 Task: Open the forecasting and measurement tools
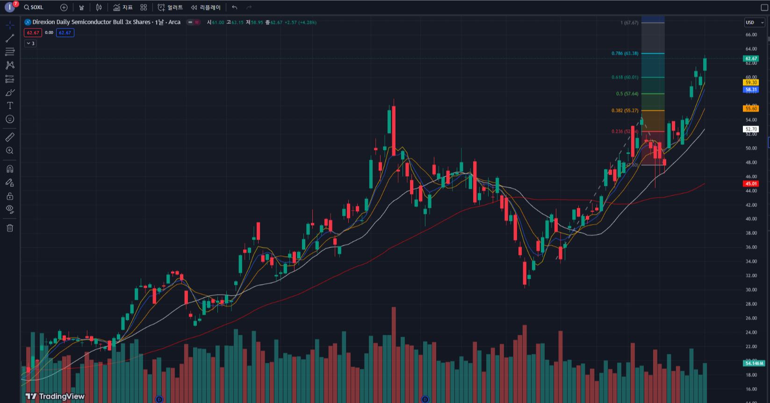[x=10, y=79]
